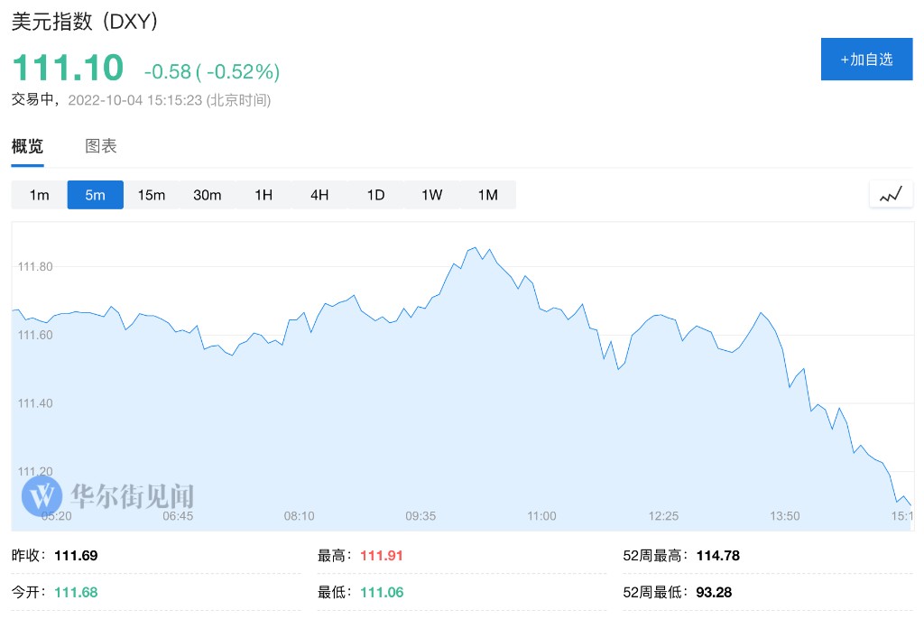Viewport: 924px width, 619px height.
Task: Select the 5m interval
Action: tap(95, 195)
